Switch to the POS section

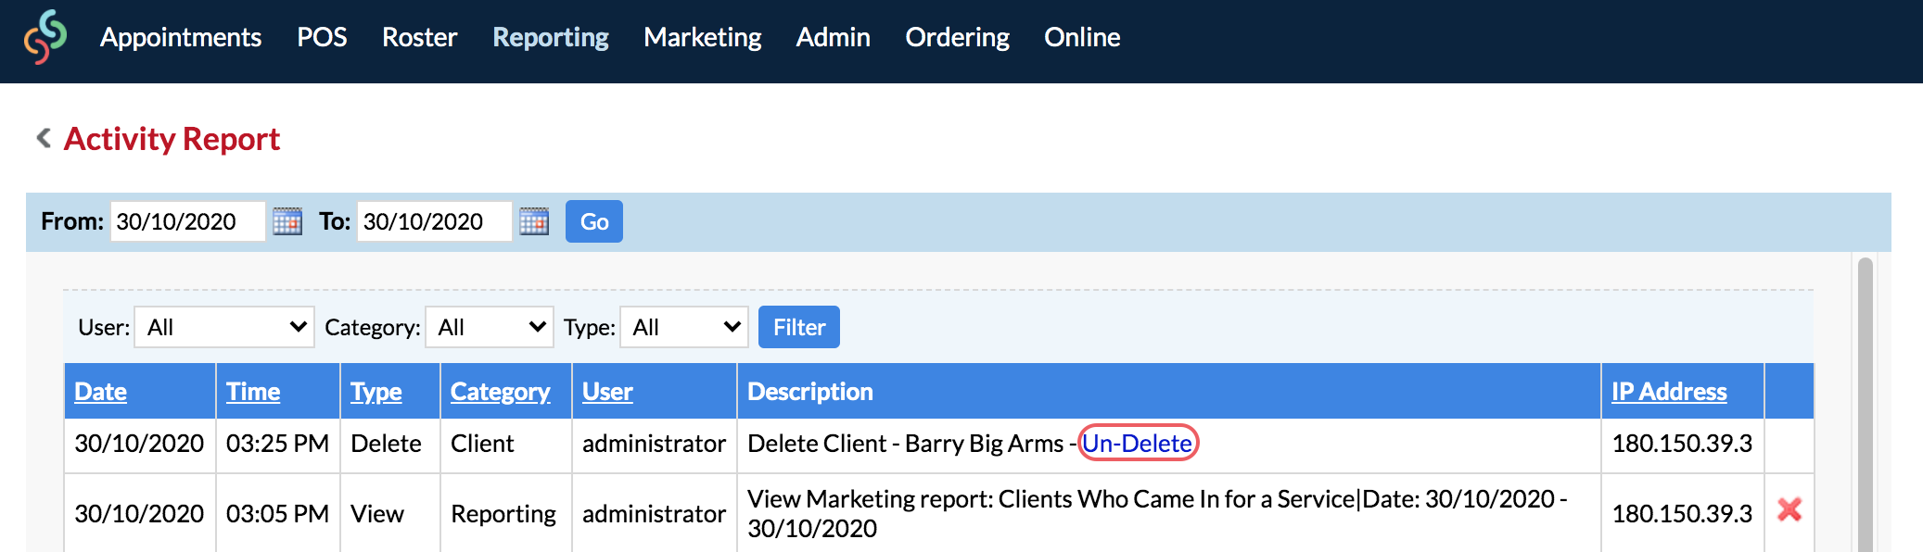(322, 37)
